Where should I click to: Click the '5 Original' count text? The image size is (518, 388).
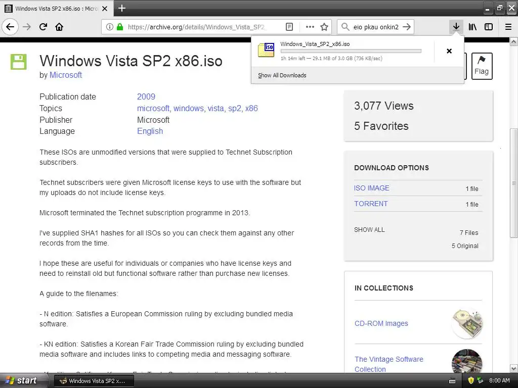tap(465, 246)
